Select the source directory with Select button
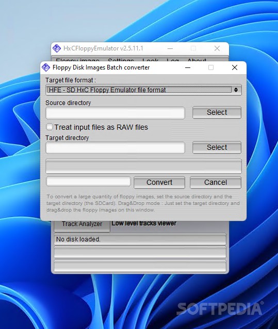Viewport: 278px width, 329px height. pos(217,112)
